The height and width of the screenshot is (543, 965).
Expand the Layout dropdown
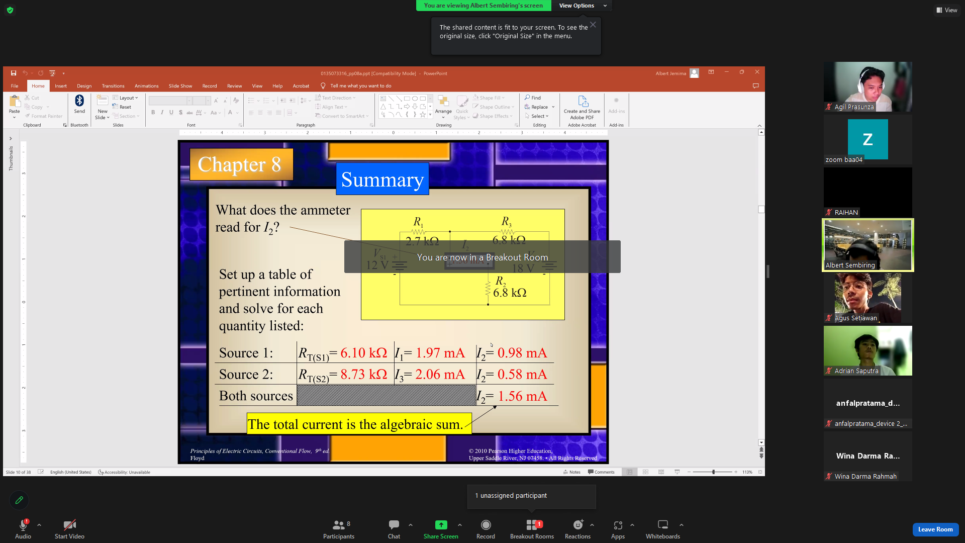click(x=126, y=98)
